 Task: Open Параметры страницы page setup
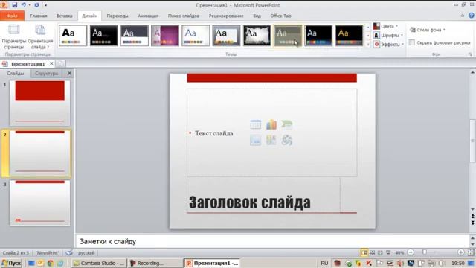(x=14, y=37)
